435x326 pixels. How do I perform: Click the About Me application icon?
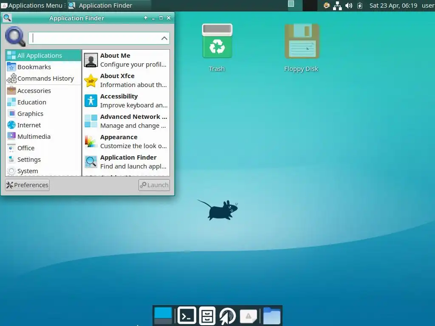pos(91,60)
